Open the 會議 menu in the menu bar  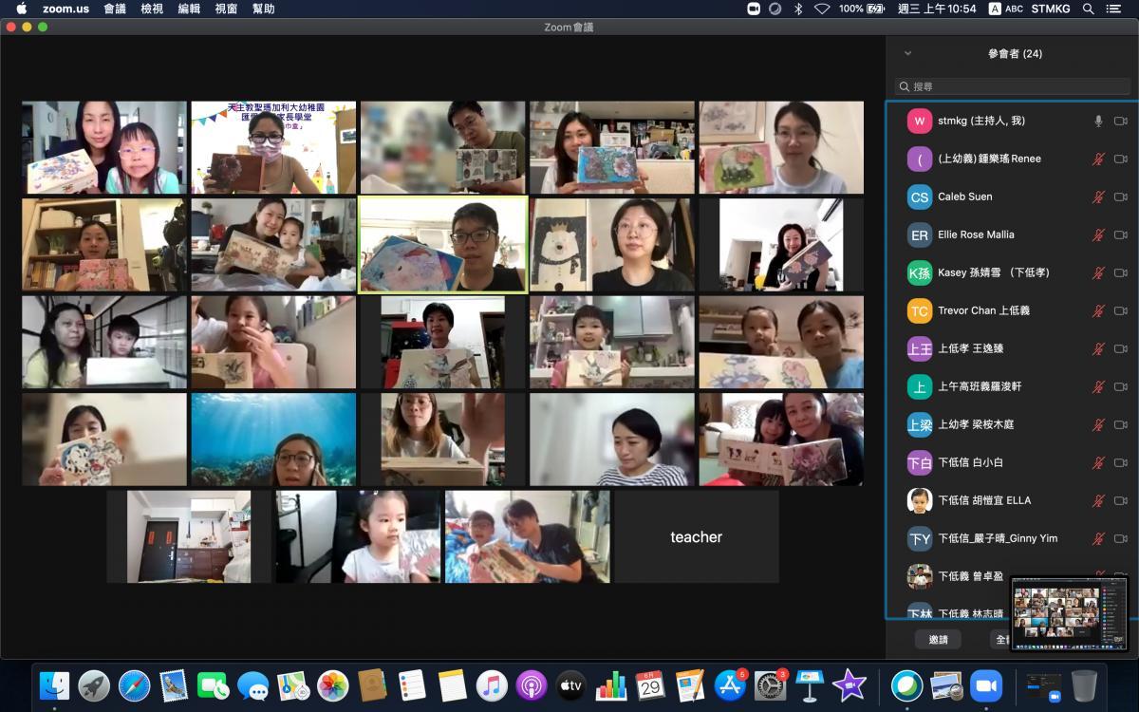click(x=114, y=9)
